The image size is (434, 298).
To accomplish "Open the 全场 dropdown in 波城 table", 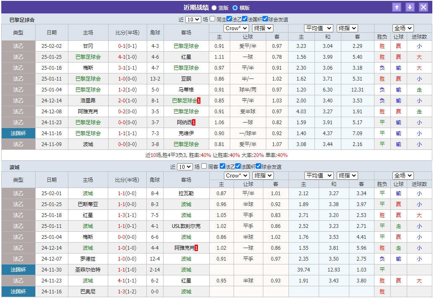I will pyautogui.click(x=402, y=175).
